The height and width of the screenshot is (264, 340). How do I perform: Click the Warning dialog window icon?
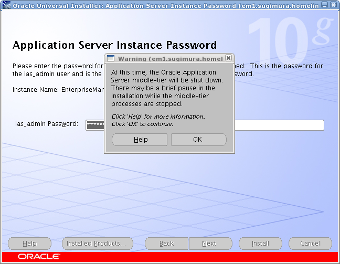pos(111,58)
